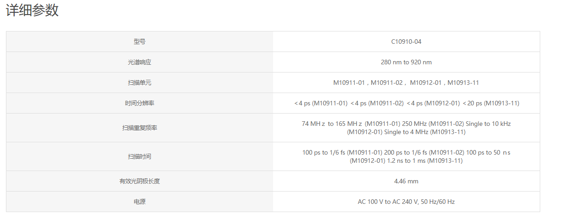The height and width of the screenshot is (218, 569).
Task: Select the 扫描时间 row label
Action: [x=140, y=156]
